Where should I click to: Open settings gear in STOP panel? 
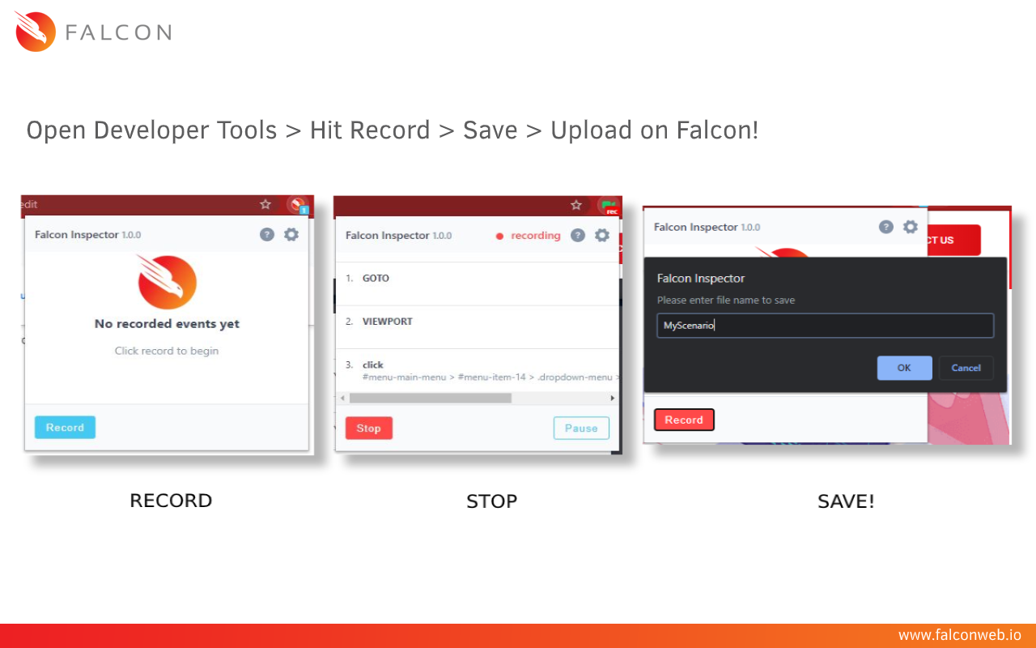point(602,235)
